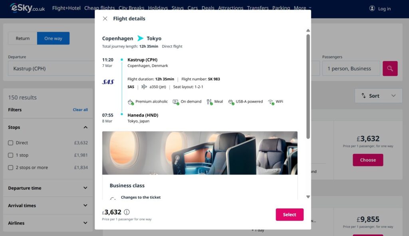The image size is (409, 236).
Task: Click the Meal amenity icon
Action: click(209, 101)
